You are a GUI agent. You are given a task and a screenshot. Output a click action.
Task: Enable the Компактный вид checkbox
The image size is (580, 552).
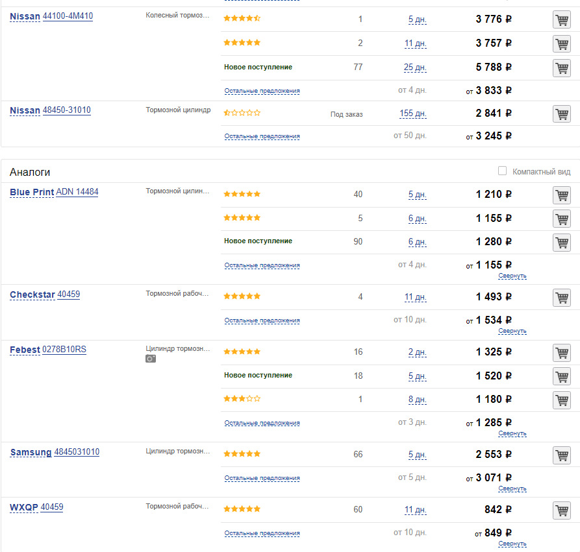tap(502, 171)
